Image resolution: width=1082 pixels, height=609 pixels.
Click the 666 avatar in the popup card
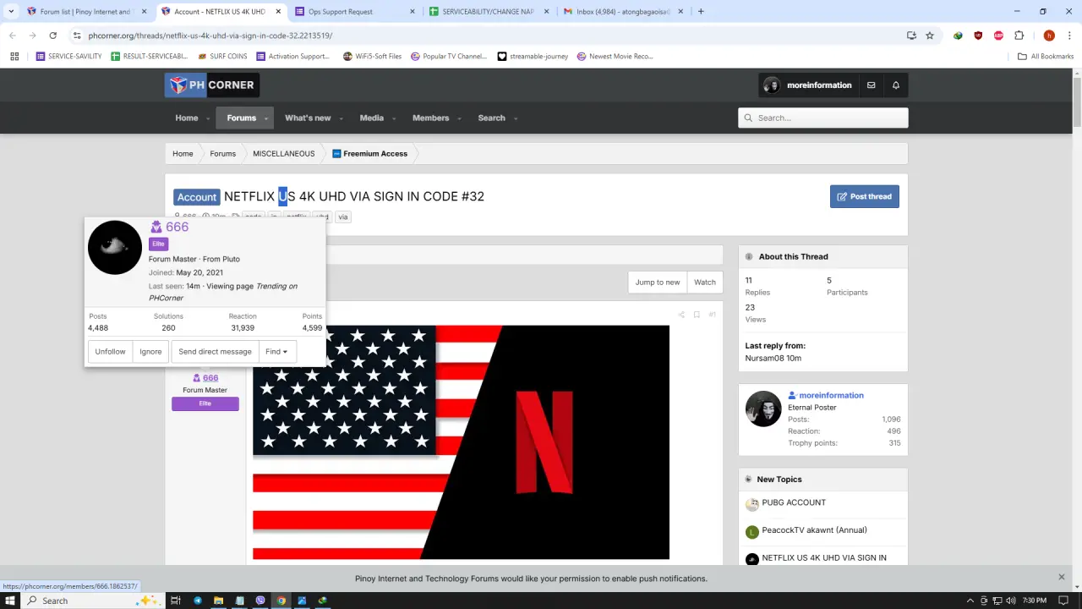tap(115, 248)
